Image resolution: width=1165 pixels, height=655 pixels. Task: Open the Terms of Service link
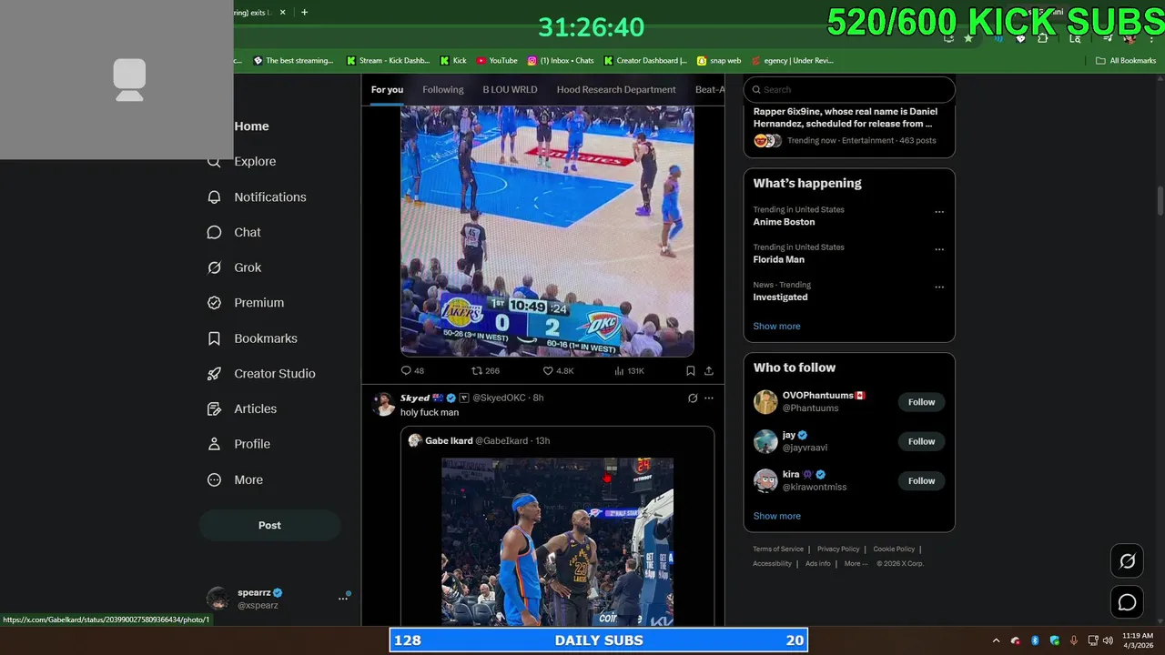[x=778, y=549]
